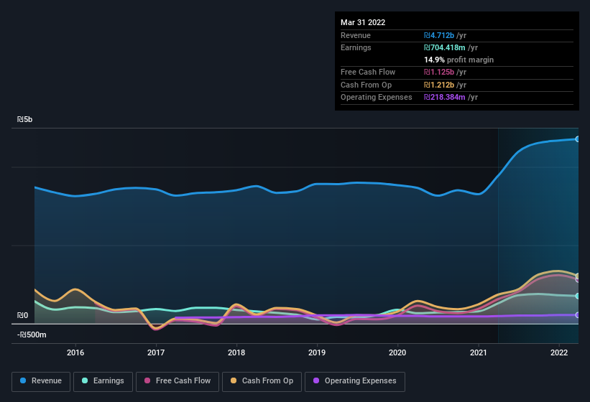Click the Earnings row label in tooltip
590x402 pixels.
point(356,47)
